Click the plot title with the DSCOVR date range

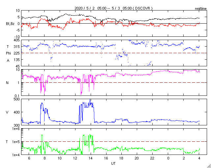113,8
